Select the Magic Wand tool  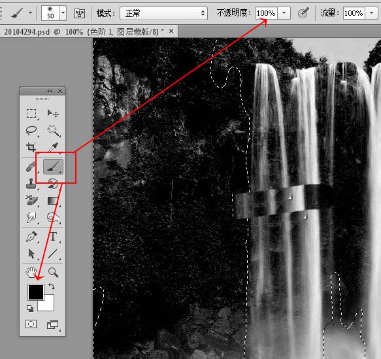click(54, 131)
